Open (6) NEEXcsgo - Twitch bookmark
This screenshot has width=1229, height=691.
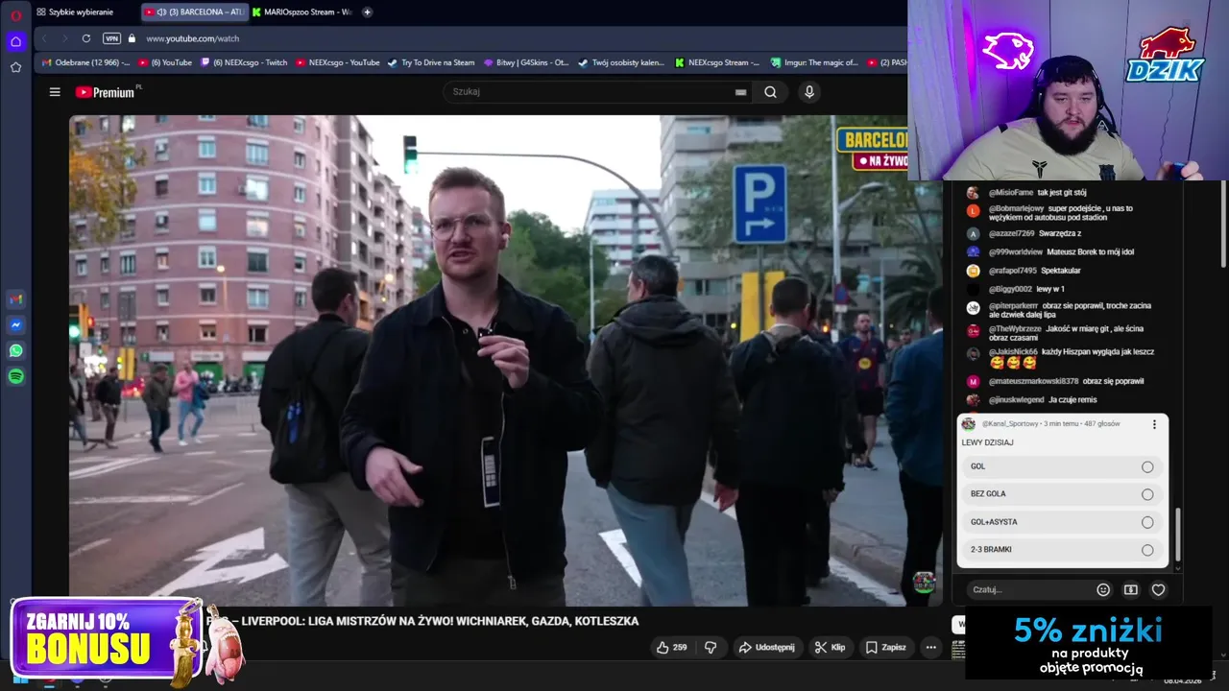243,62
